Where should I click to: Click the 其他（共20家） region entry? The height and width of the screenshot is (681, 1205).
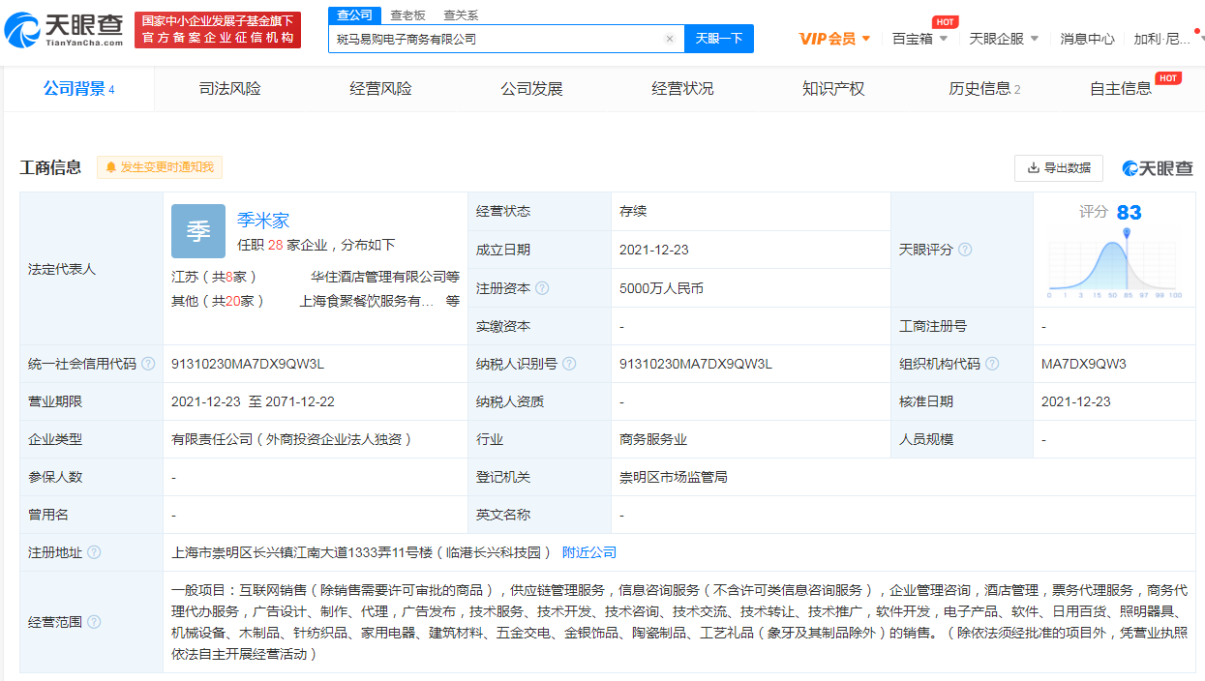(x=218, y=301)
